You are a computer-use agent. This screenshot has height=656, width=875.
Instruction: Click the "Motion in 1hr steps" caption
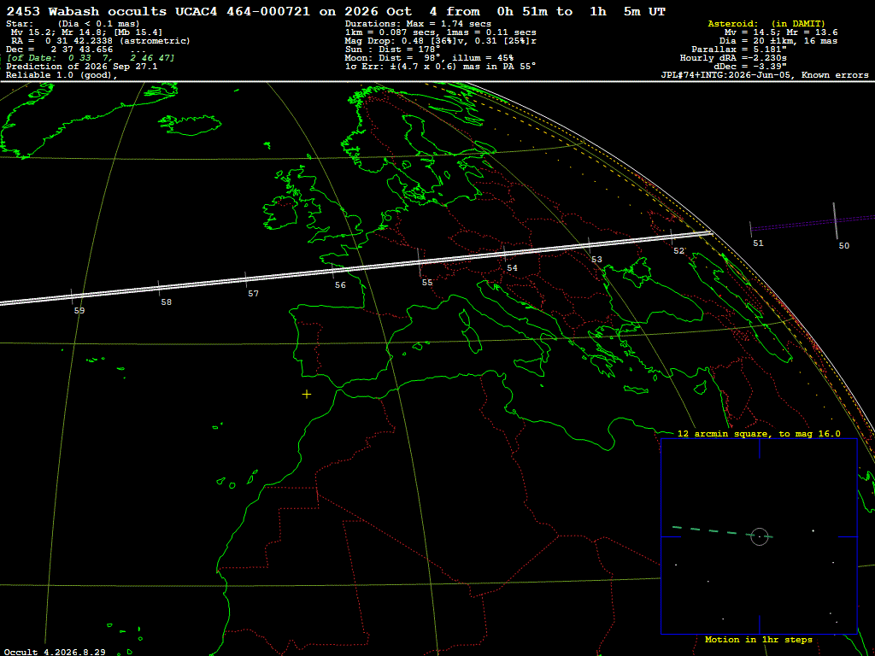(759, 639)
